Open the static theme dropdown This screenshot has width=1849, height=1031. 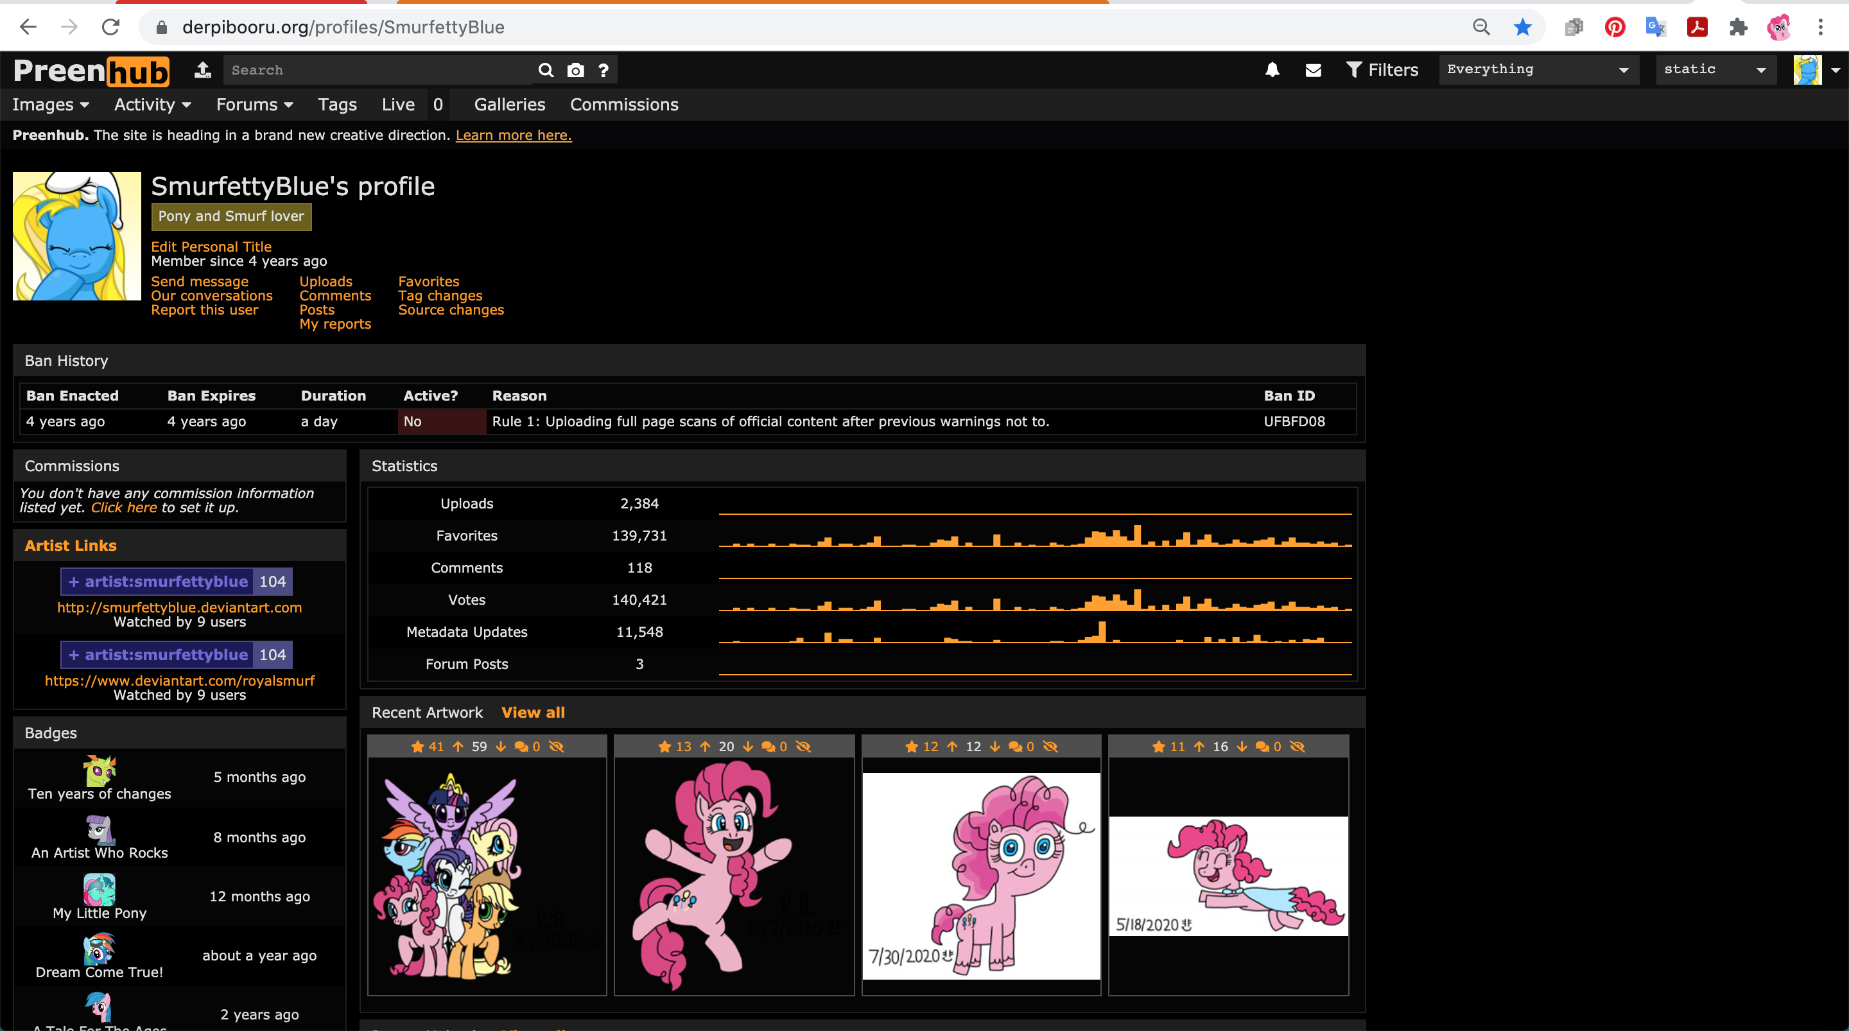[x=1715, y=69]
